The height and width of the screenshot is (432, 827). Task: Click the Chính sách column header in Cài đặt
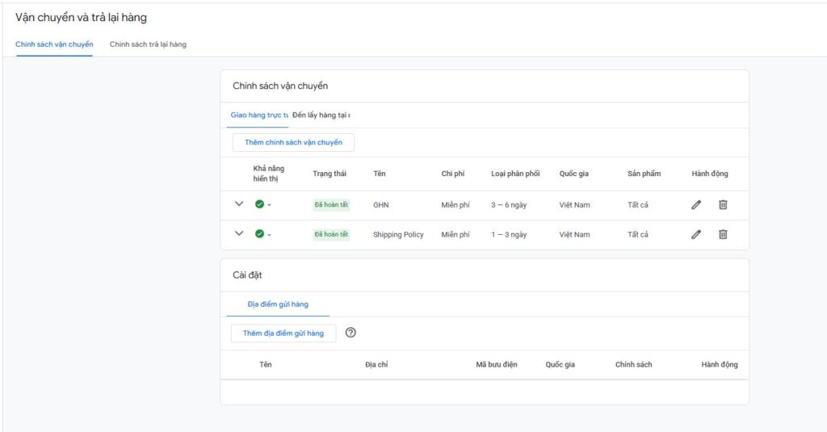tap(633, 364)
